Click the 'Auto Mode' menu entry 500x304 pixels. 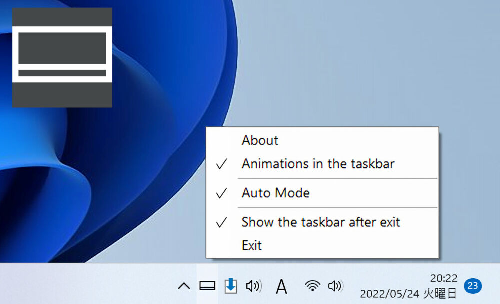(275, 193)
